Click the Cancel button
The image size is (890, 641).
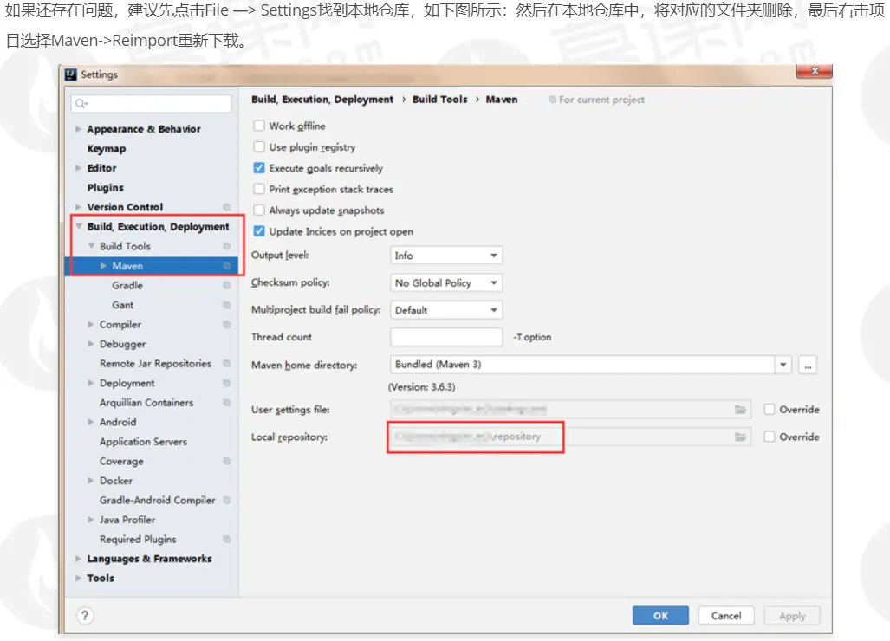click(726, 616)
